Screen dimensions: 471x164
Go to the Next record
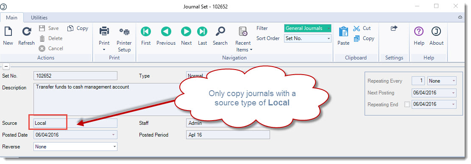pyautogui.click(x=186, y=36)
